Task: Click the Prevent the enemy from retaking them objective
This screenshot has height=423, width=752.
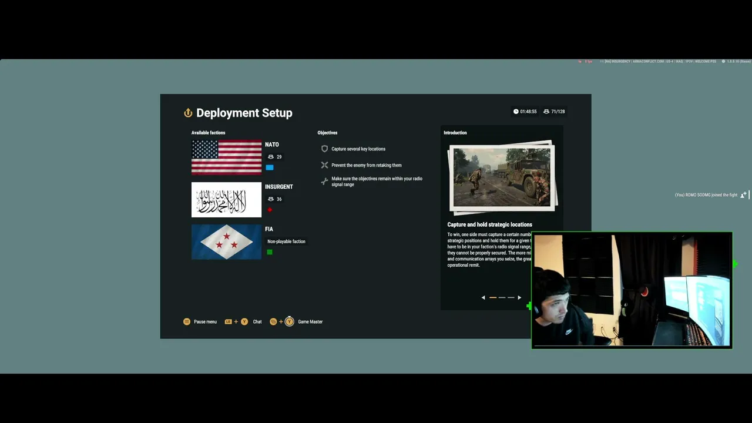Action: (x=367, y=165)
